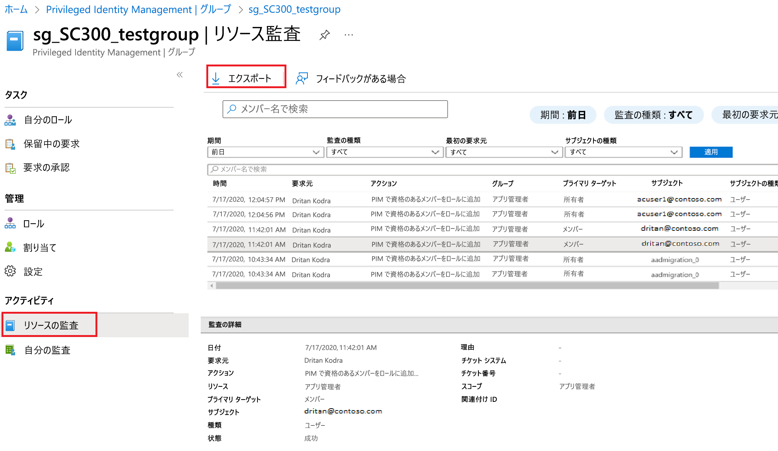
Task: Click the 適用 apply button
Action: pyautogui.click(x=711, y=152)
